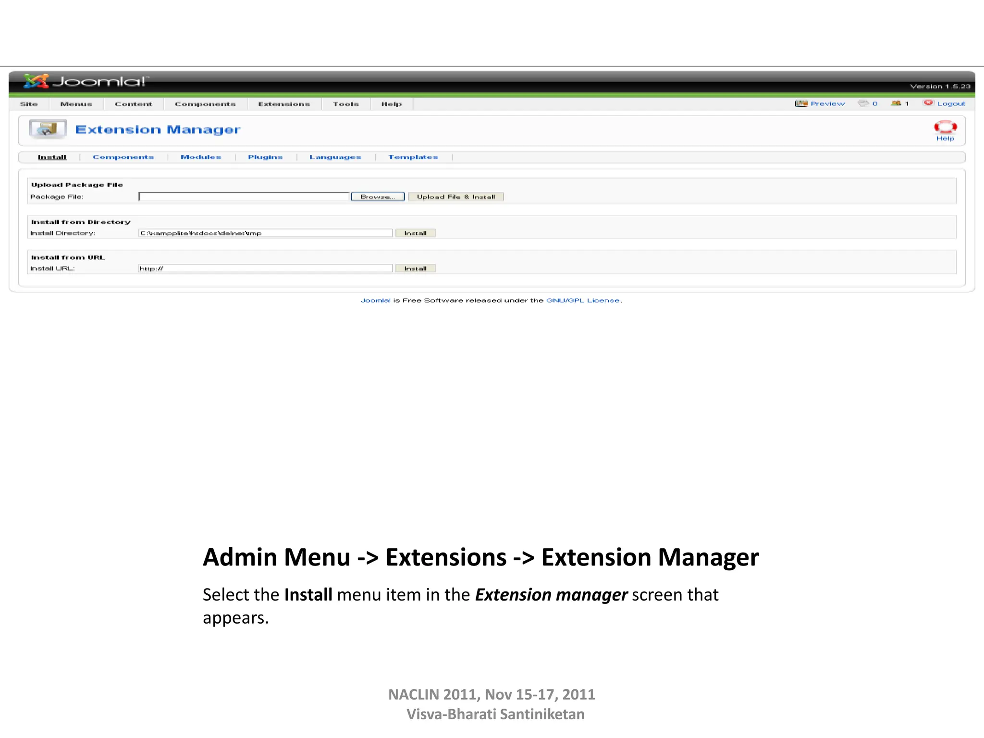
Task: Click the Install from Directory heading
Action: coord(81,222)
